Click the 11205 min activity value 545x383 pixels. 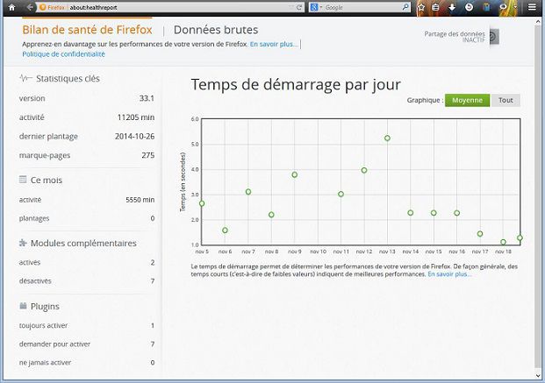click(x=136, y=117)
